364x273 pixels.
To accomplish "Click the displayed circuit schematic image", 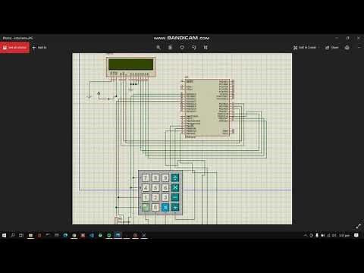I will 182,139.
